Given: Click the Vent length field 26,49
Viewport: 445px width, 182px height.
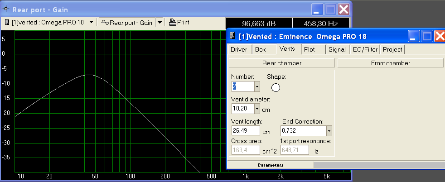Looking at the screenshot, I should coord(246,130).
